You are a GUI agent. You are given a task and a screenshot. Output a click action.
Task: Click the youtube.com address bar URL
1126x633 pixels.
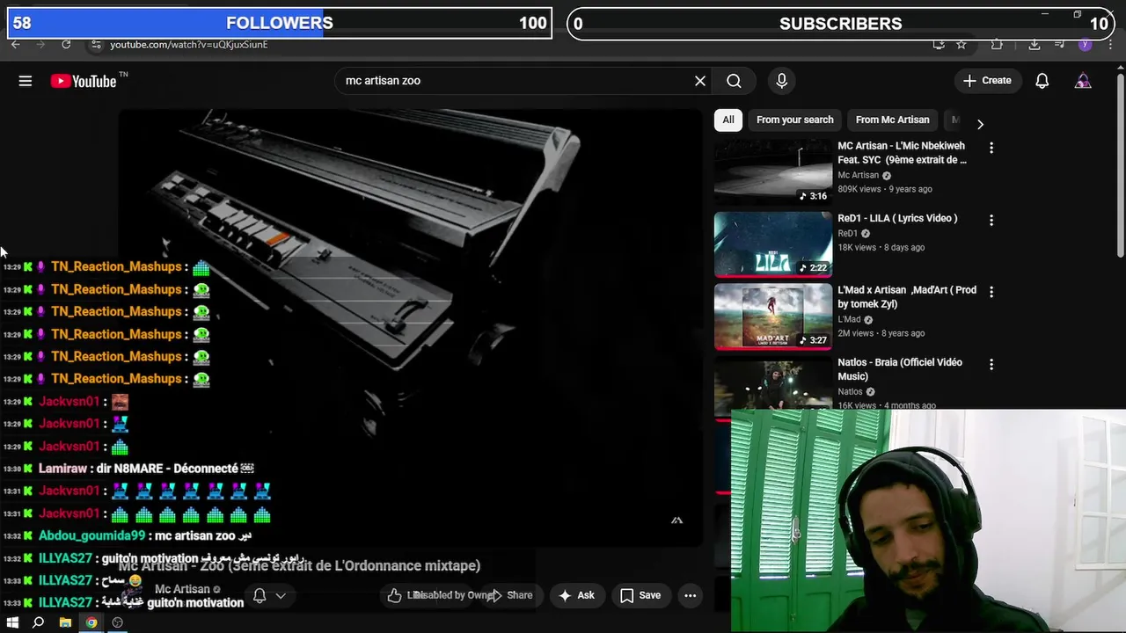189,44
